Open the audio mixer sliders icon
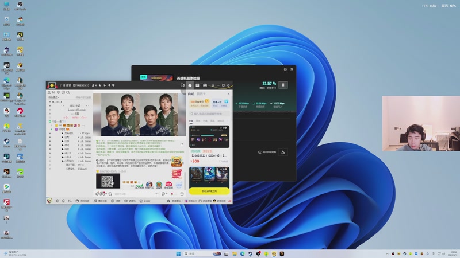The height and width of the screenshot is (258, 460). pyautogui.click(x=70, y=201)
